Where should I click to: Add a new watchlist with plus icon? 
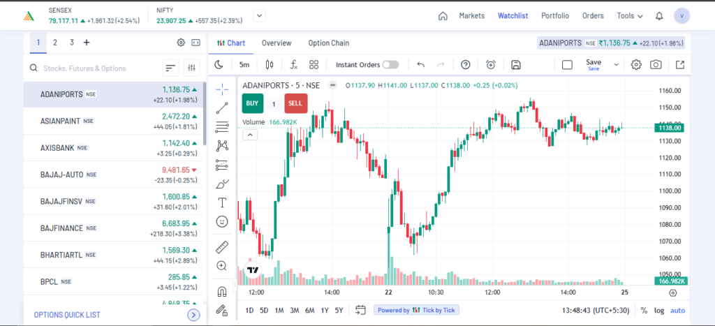click(x=87, y=43)
